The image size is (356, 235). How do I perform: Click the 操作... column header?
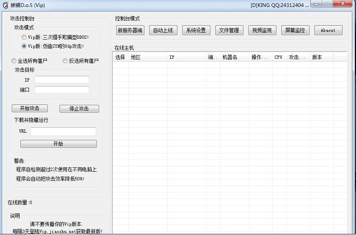pos(261,57)
